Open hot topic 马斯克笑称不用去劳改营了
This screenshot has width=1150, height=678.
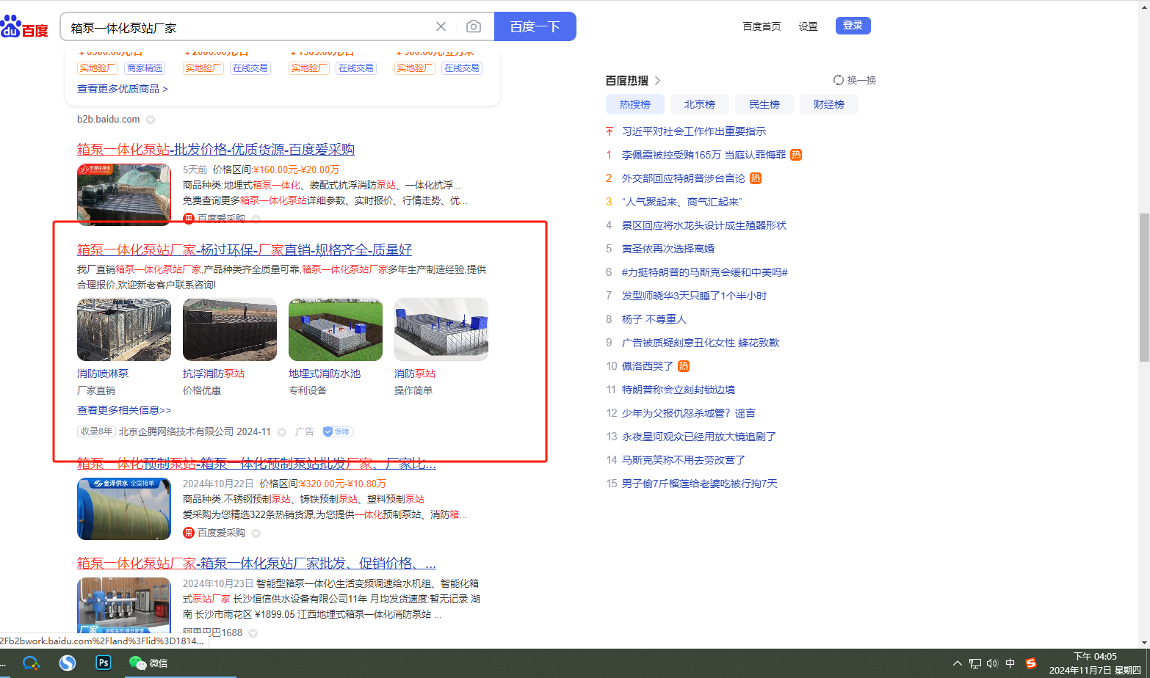point(684,460)
